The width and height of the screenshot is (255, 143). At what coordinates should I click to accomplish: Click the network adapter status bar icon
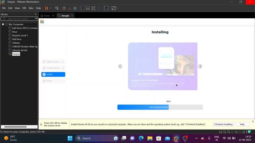(228, 131)
